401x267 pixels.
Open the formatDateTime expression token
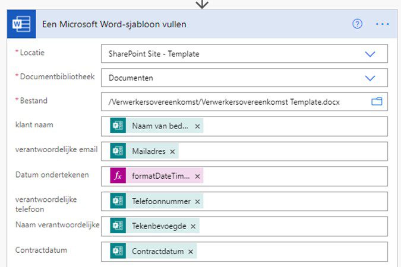click(x=161, y=176)
